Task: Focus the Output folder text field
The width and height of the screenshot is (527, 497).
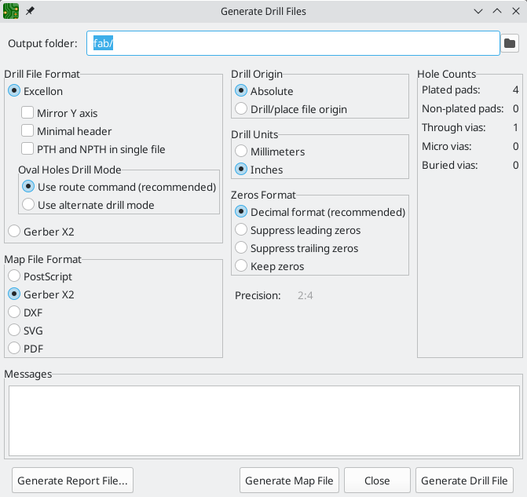Action: click(293, 43)
